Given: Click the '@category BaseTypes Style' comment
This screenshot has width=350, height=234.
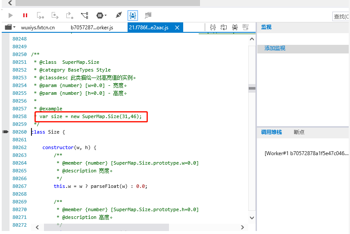Looking at the screenshot, I should tap(72, 70).
